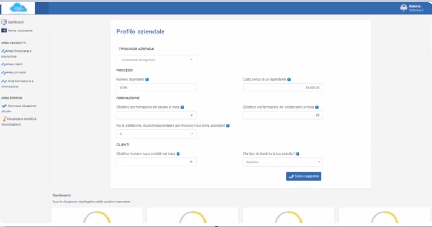Click help icon for Obiettivo numero nuovi contatti
The image size is (432, 227).
tap(178, 154)
